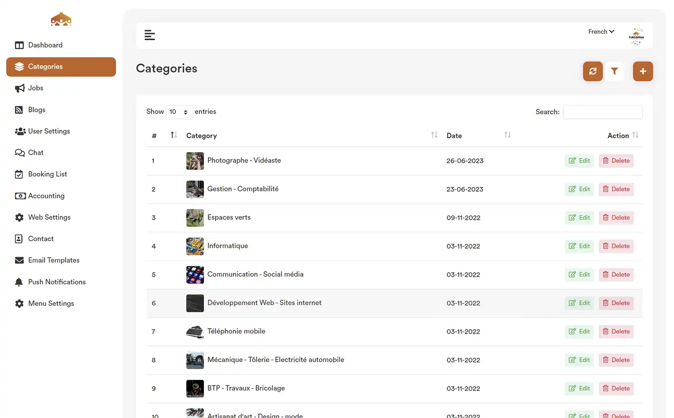Select the Categories sidebar icon
The image size is (674, 418).
(x=19, y=67)
